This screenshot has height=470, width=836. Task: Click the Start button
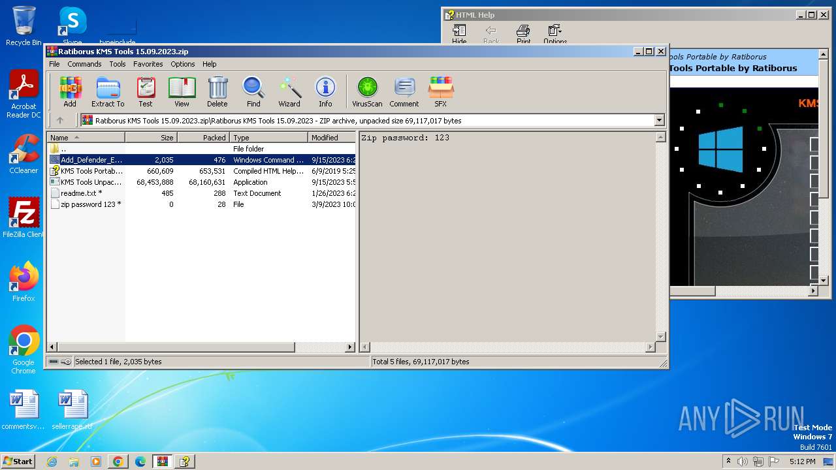coord(18,462)
